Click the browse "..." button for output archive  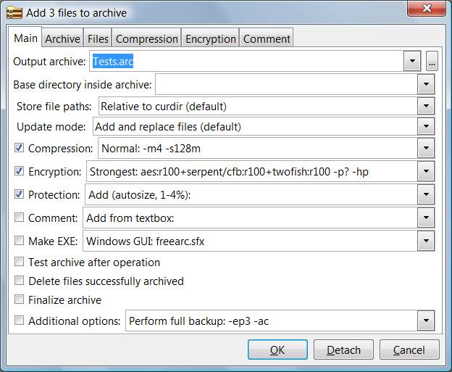point(432,62)
